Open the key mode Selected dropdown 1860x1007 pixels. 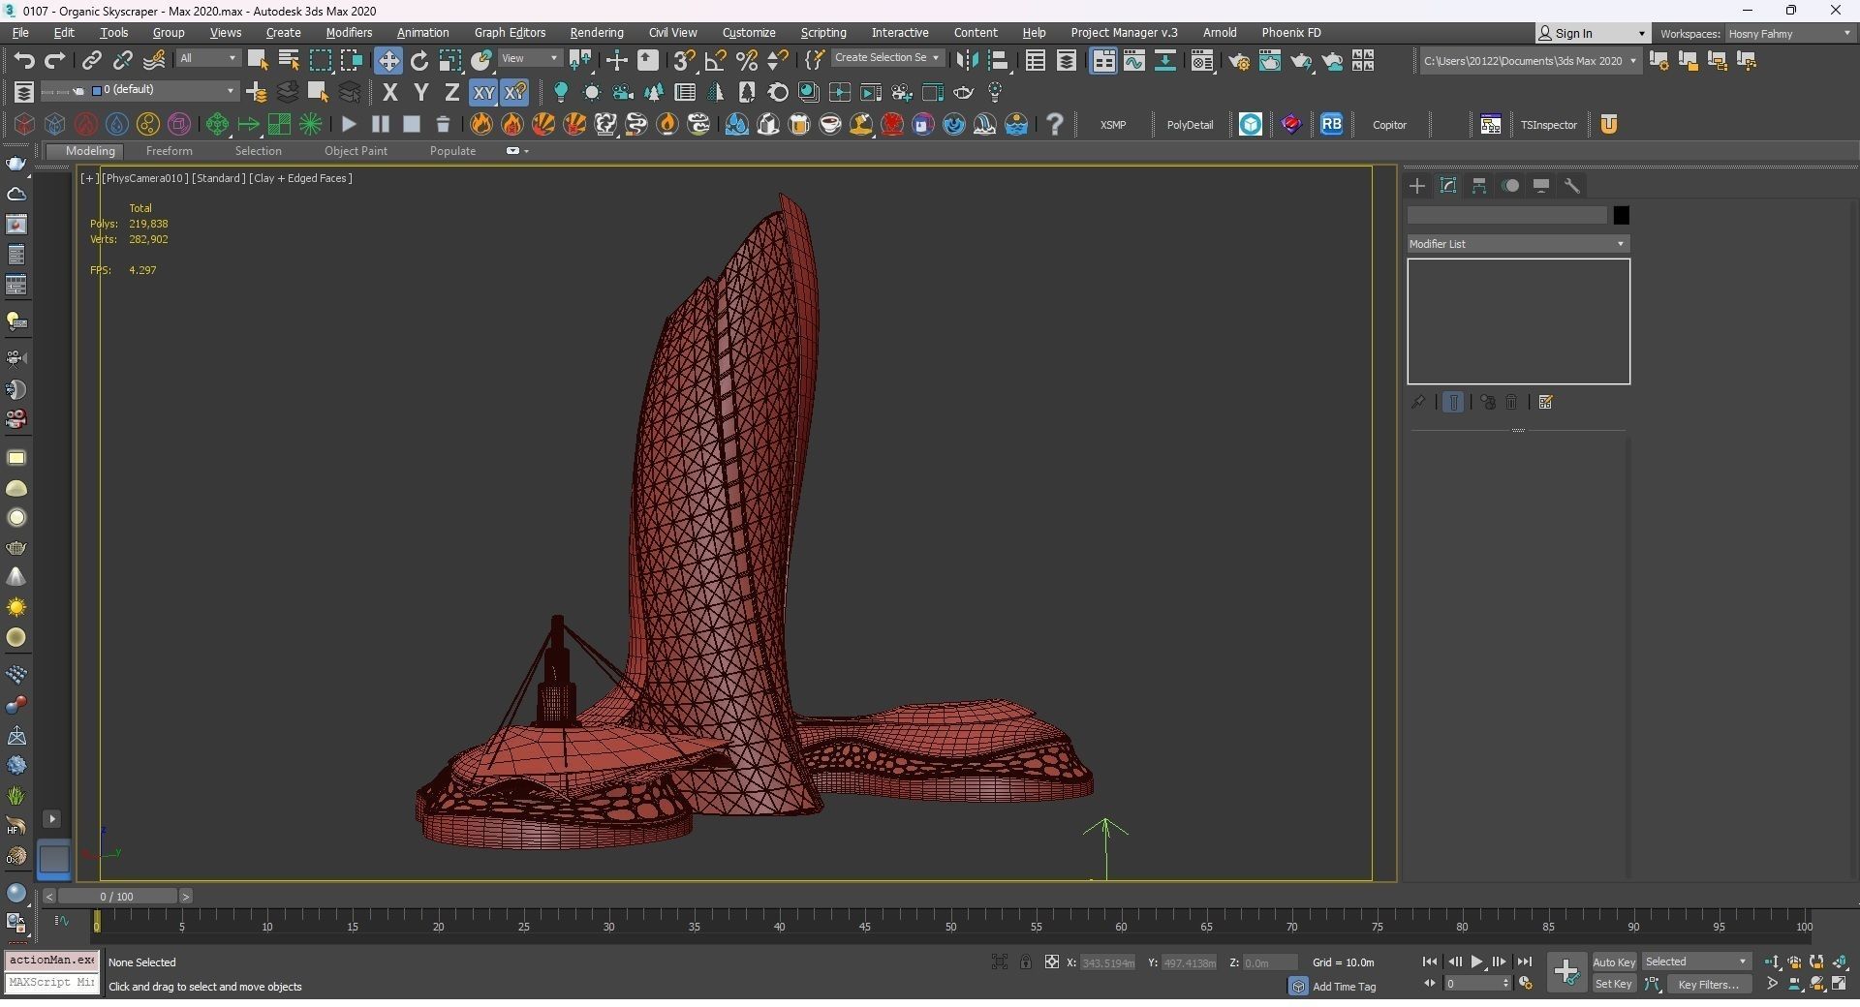[x=1696, y=962]
